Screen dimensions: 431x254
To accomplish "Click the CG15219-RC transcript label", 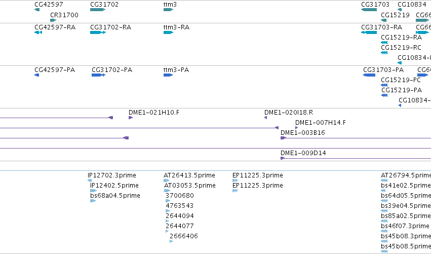I will pos(401,47).
